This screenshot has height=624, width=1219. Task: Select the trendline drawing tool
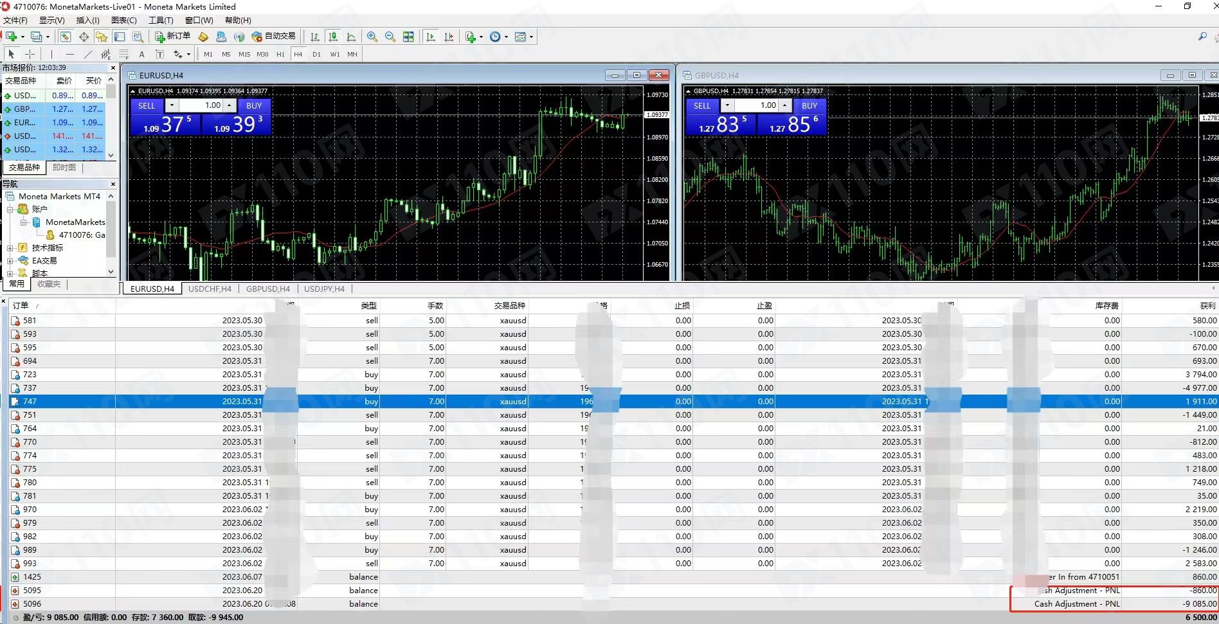click(x=87, y=54)
